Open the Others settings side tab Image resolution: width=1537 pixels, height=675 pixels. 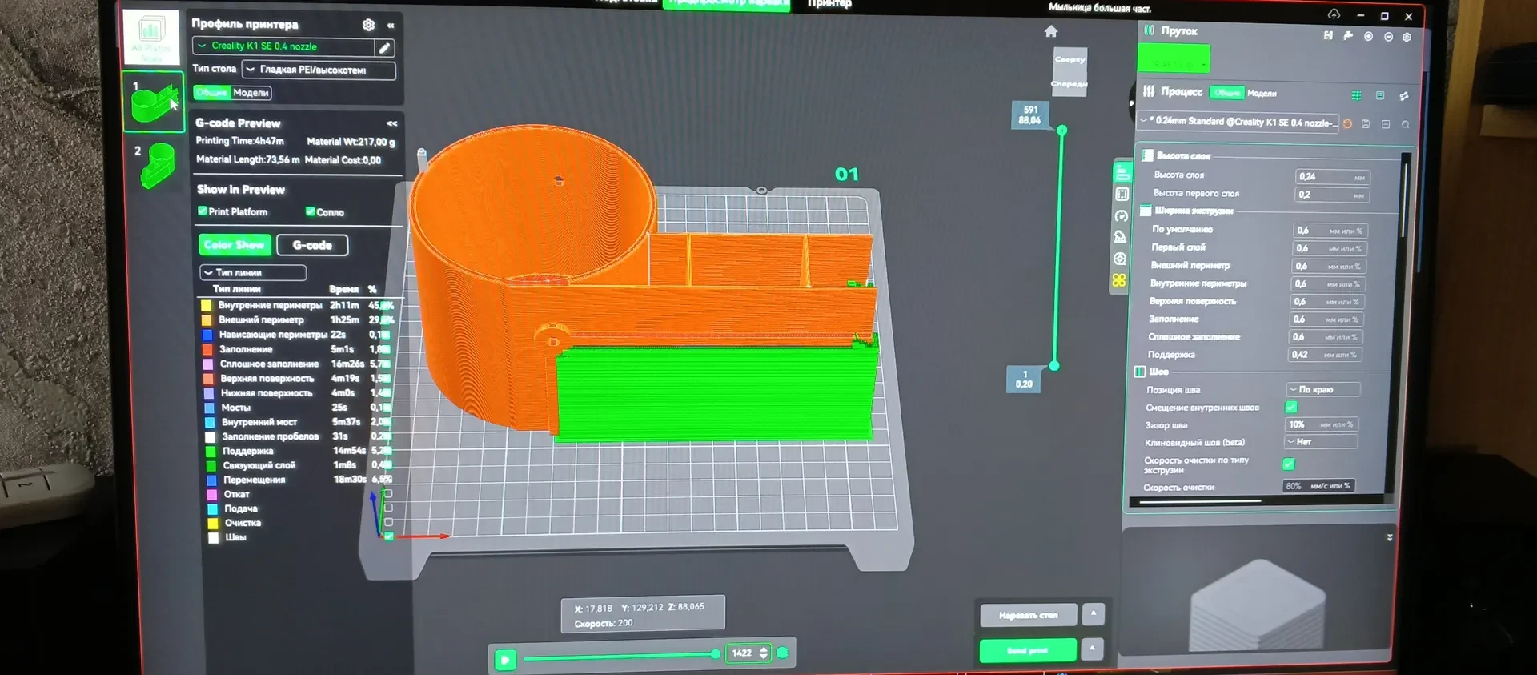[1119, 259]
